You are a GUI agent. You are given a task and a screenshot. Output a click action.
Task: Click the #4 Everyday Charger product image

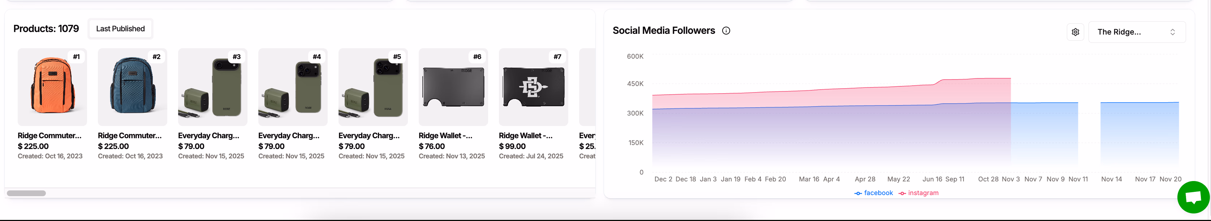(292, 87)
